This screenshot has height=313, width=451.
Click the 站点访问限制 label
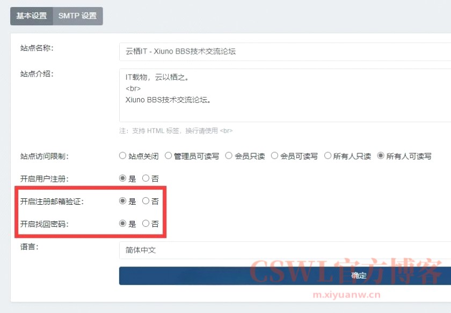click(44, 156)
